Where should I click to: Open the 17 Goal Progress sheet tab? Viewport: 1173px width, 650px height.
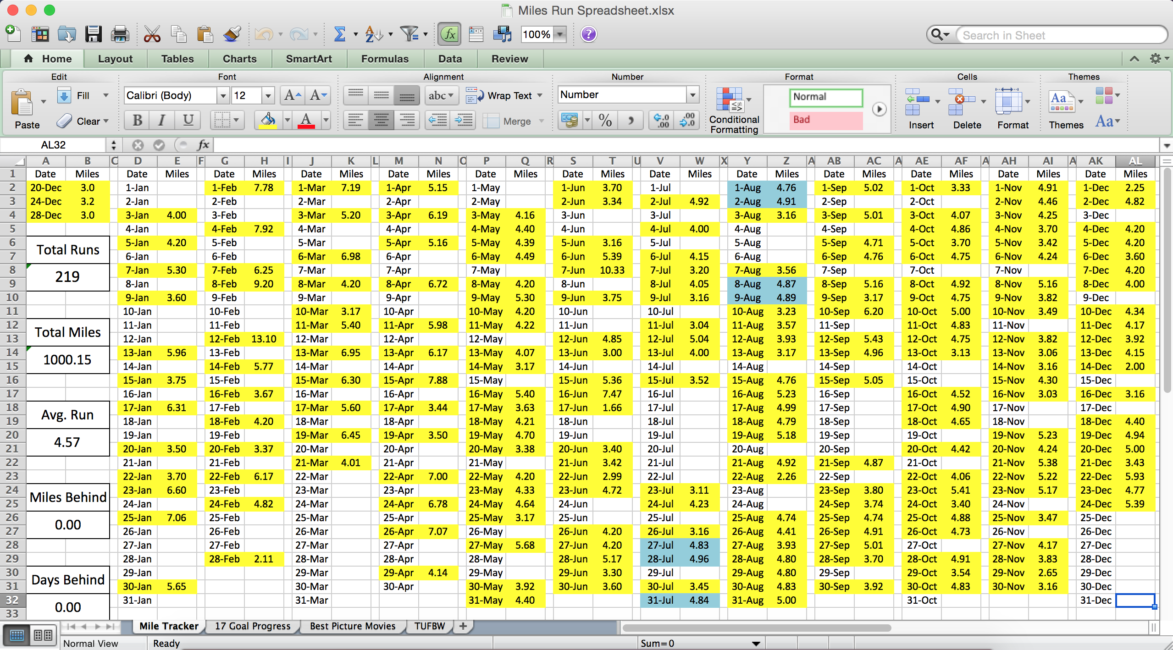252,626
